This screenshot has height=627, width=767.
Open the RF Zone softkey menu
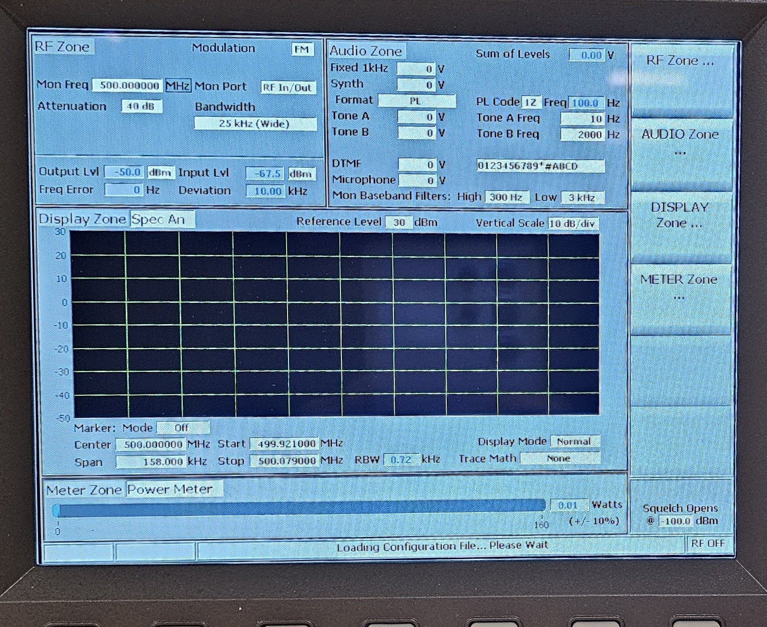[x=681, y=80]
